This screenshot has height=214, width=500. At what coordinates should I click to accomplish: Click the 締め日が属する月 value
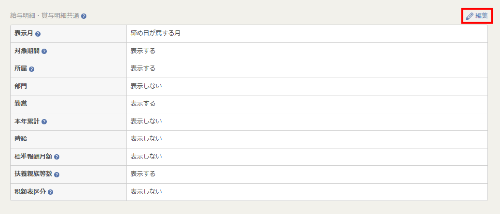coord(155,34)
